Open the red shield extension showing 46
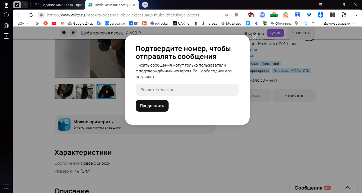Image resolution: width=362 pixels, height=193 pixels. pos(251,15)
